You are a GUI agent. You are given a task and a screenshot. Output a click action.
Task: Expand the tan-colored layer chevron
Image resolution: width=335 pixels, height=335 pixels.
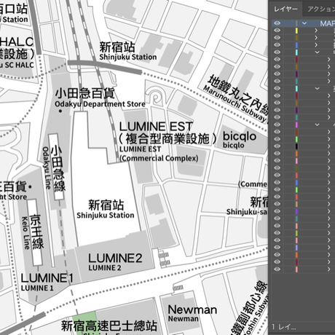tap(328, 204)
